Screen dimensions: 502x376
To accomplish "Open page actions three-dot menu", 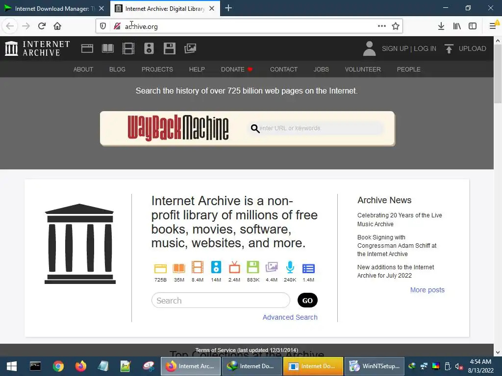I will coord(381,26).
